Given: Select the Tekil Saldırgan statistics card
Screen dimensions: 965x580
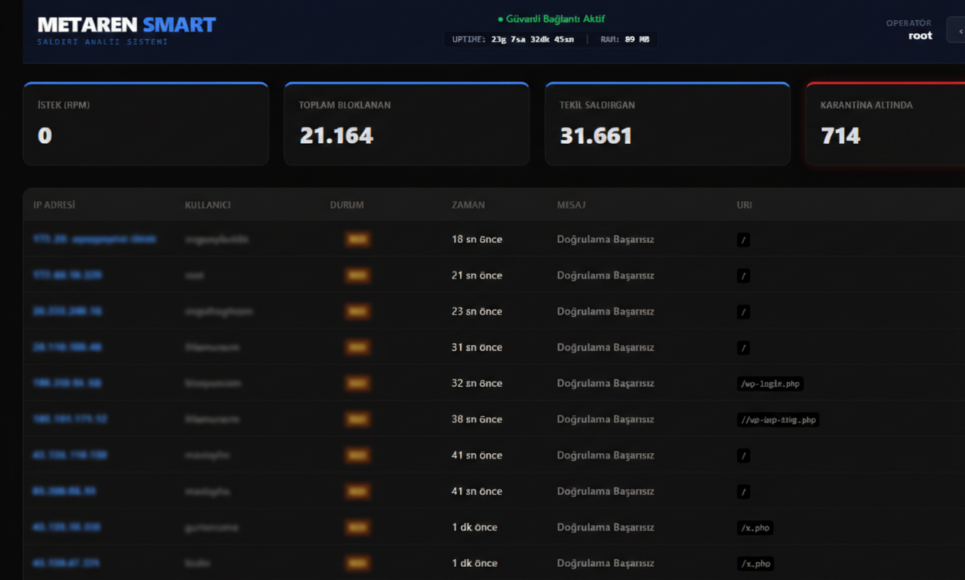Looking at the screenshot, I should [667, 124].
